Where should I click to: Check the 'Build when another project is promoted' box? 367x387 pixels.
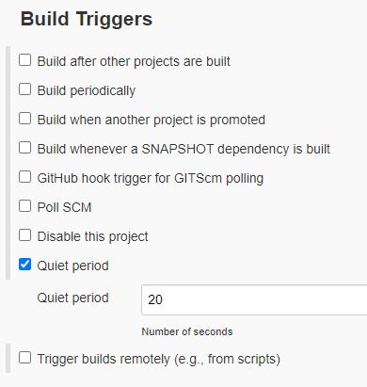click(x=24, y=119)
